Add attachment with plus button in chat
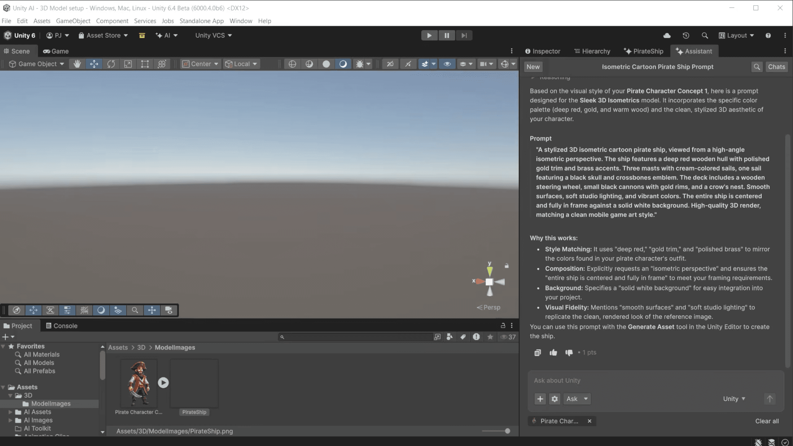This screenshot has height=446, width=793. (x=540, y=399)
